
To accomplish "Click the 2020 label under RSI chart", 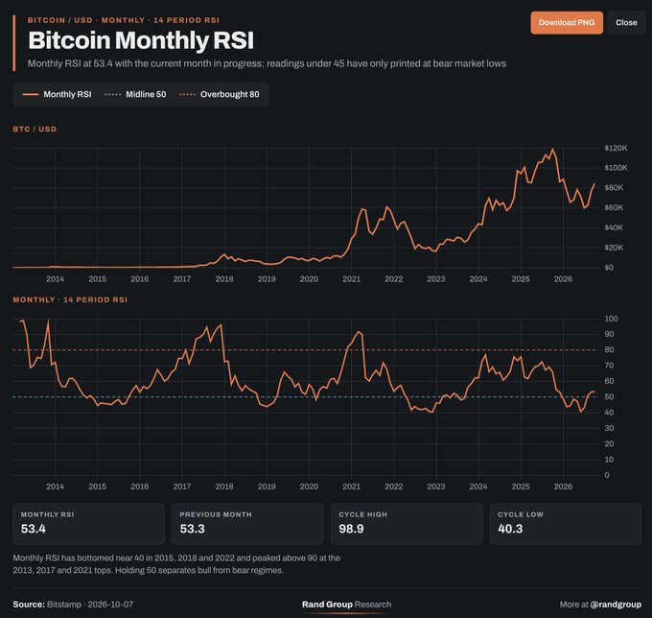I will pos(309,487).
